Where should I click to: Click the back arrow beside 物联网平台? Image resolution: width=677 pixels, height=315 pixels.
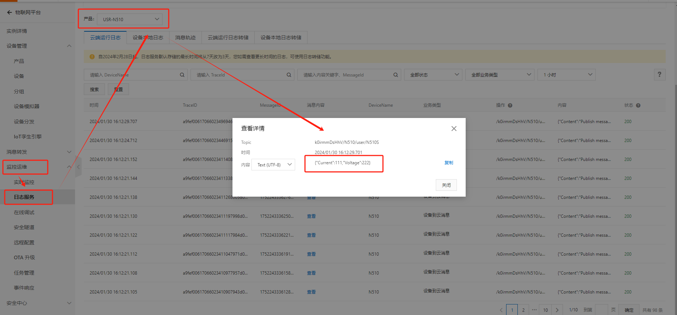(x=9, y=12)
